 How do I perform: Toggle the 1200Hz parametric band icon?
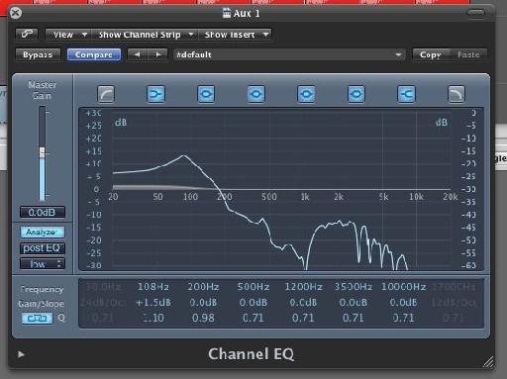[x=306, y=94]
